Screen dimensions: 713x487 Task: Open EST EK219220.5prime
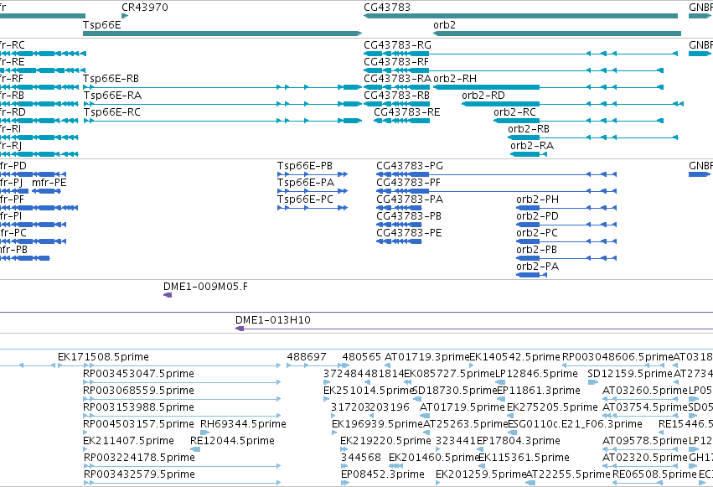point(385,441)
